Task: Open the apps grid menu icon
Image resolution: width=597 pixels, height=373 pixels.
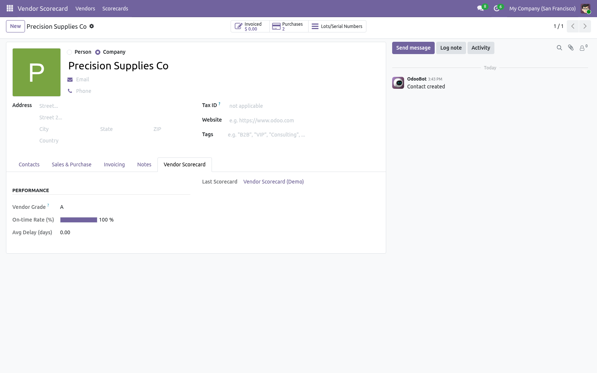Action: 10,8
